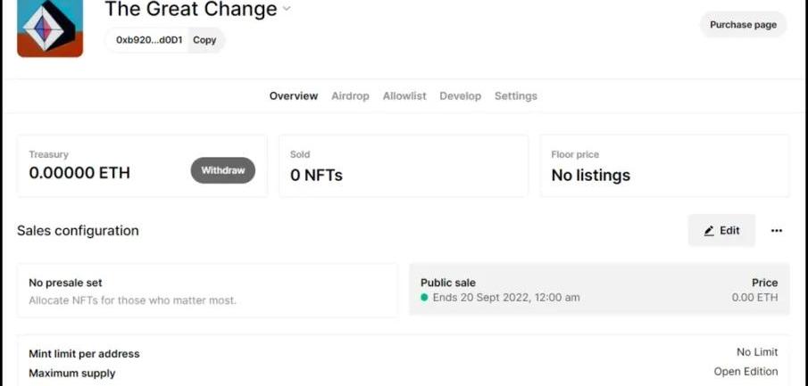Open the three-dot more options menu
The width and height of the screenshot is (808, 386).
click(776, 231)
